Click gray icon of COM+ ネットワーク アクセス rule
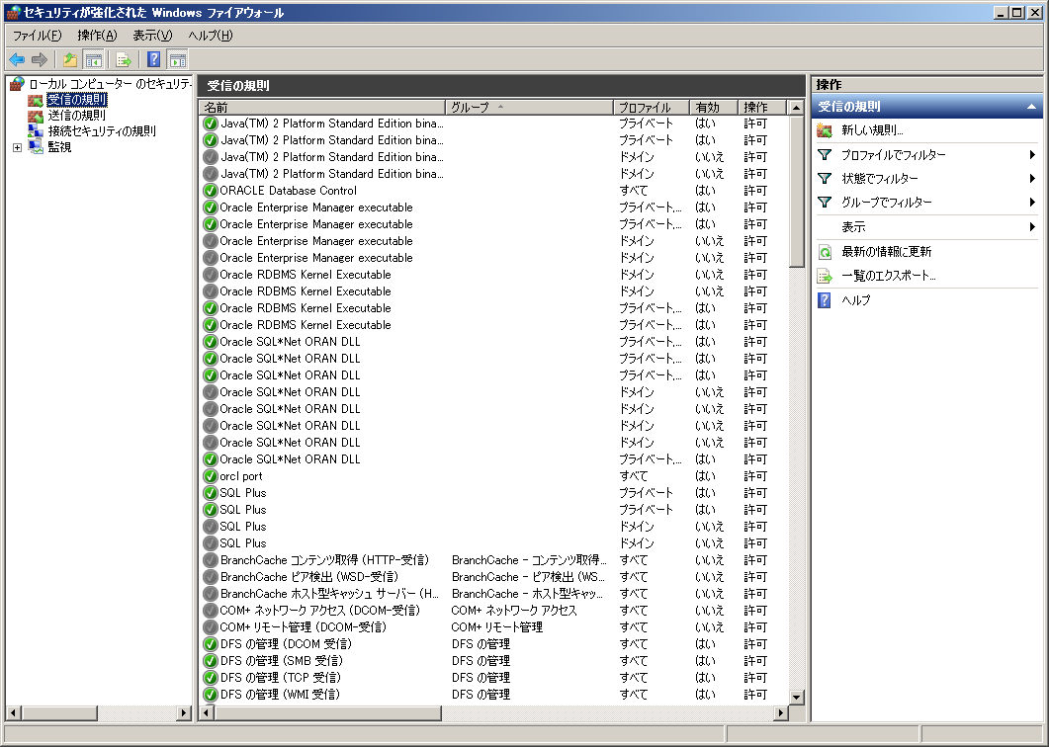The width and height of the screenshot is (1049, 747). coord(211,611)
